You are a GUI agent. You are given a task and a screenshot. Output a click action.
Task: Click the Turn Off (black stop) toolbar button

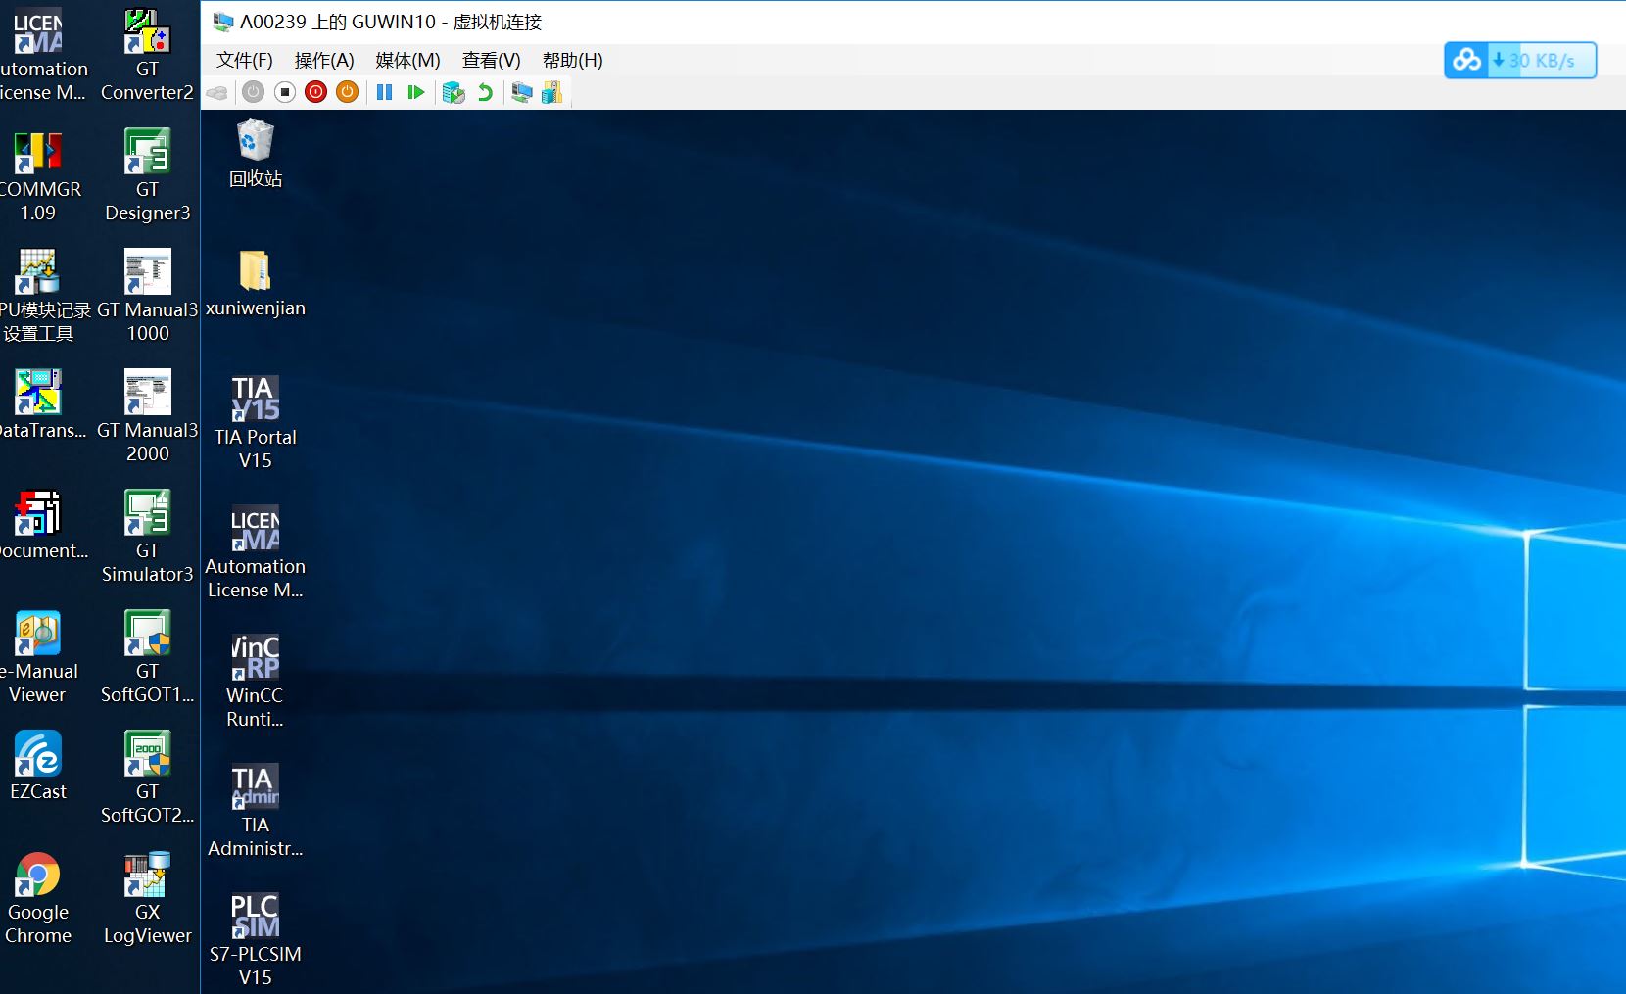click(x=285, y=92)
